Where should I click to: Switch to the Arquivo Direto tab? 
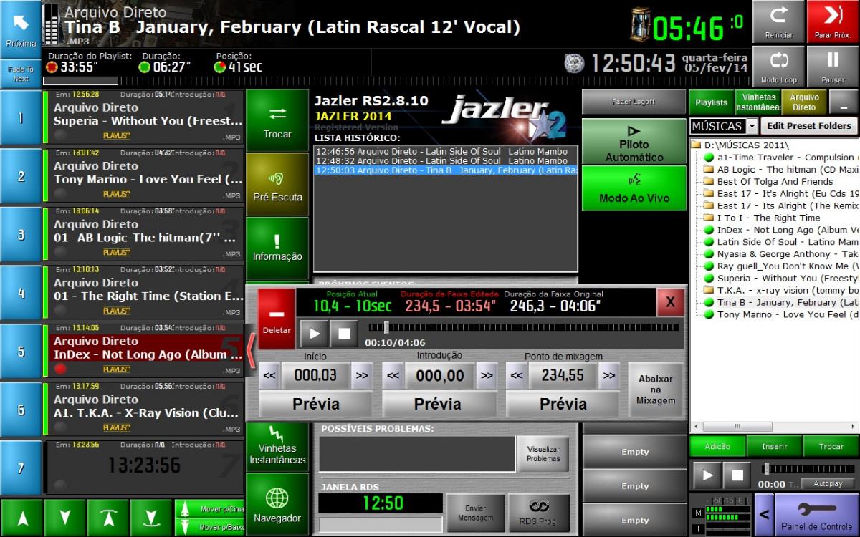click(804, 102)
